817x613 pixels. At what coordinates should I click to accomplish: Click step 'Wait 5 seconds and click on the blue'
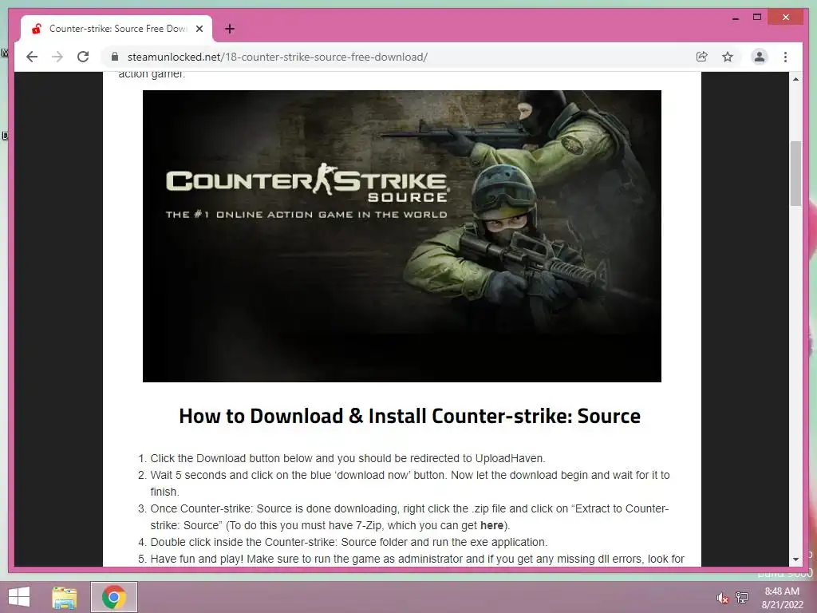click(410, 483)
